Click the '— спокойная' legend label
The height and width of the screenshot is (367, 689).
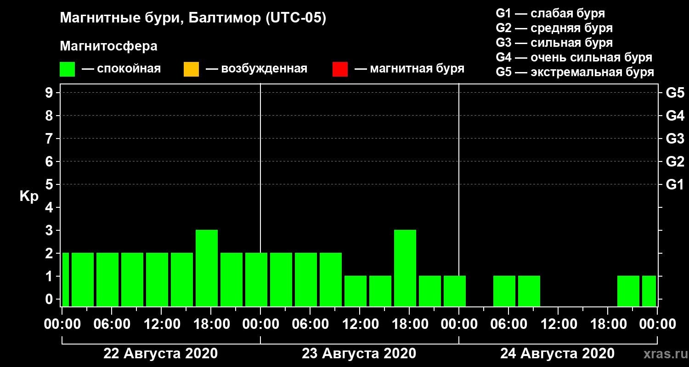pyautogui.click(x=121, y=69)
